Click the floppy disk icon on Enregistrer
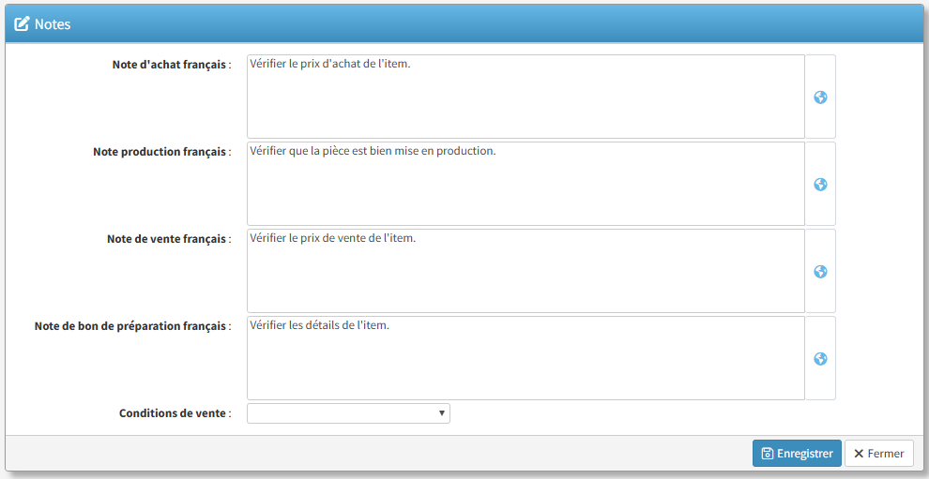This screenshot has width=929, height=479. click(768, 454)
